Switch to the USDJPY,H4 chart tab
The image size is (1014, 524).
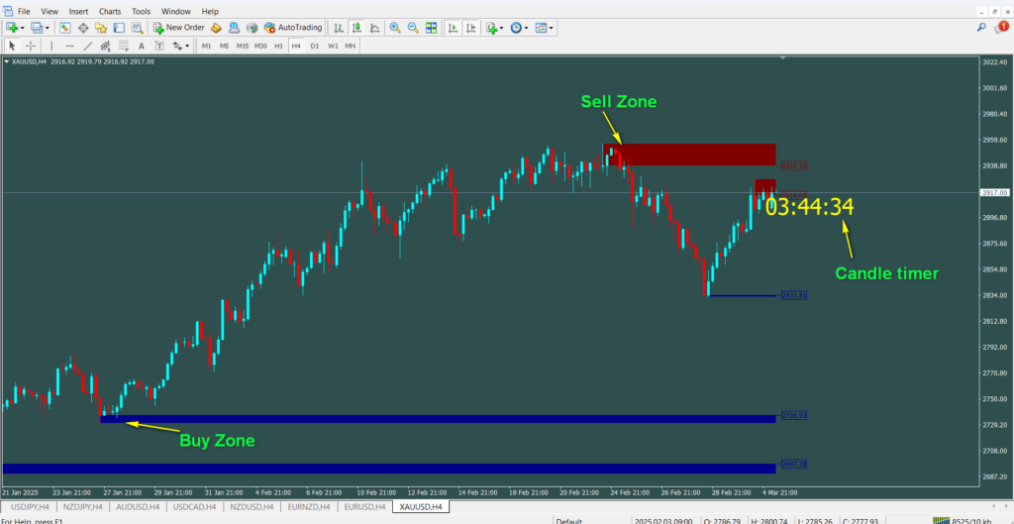30,506
